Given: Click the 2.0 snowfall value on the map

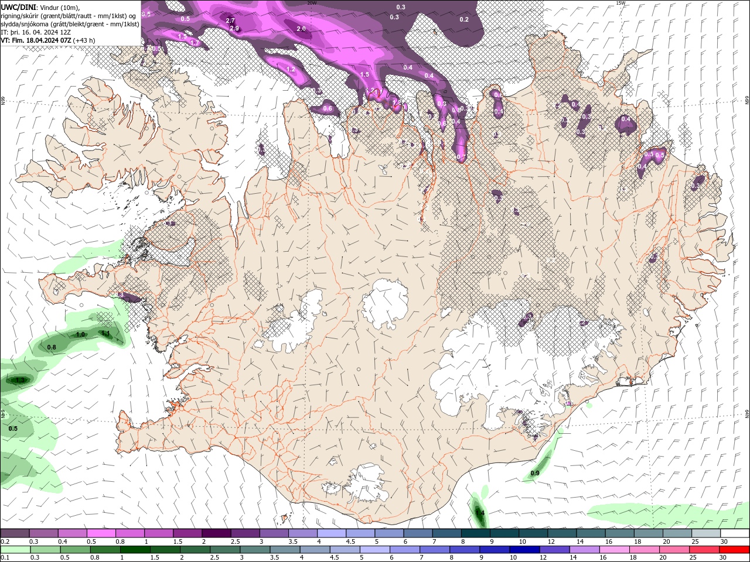Looking at the screenshot, I should click(x=301, y=29).
